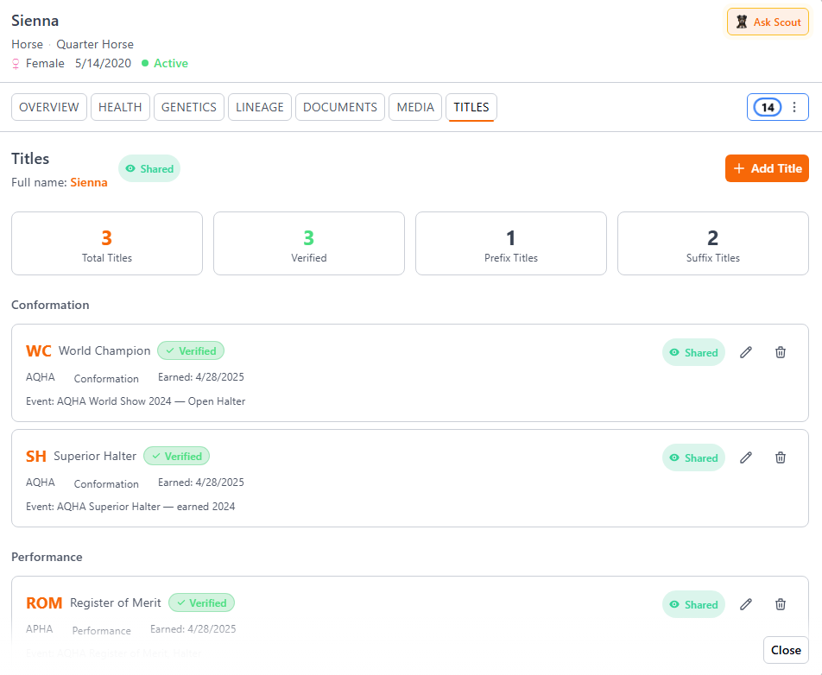Click the Prefix Titles stat card
Image resolution: width=822 pixels, height=675 pixels.
(511, 243)
